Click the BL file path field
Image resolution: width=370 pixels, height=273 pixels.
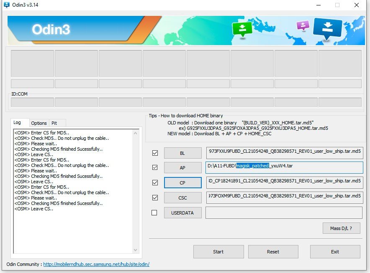pos(285,153)
